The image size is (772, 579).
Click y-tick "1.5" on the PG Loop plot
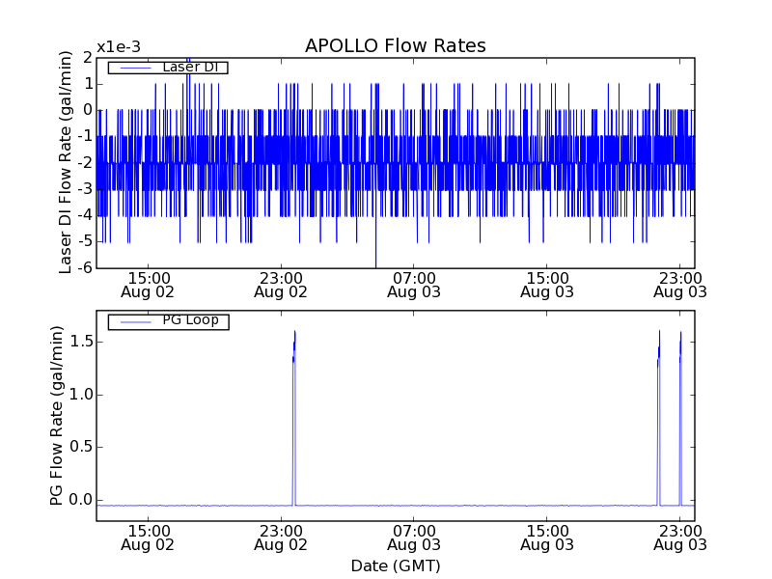click(x=81, y=342)
